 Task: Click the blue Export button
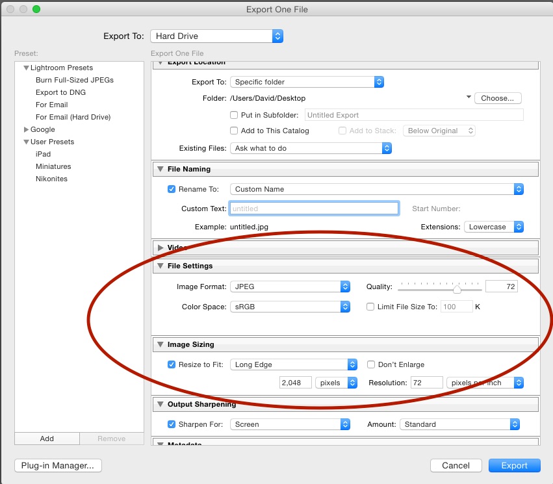(x=514, y=465)
